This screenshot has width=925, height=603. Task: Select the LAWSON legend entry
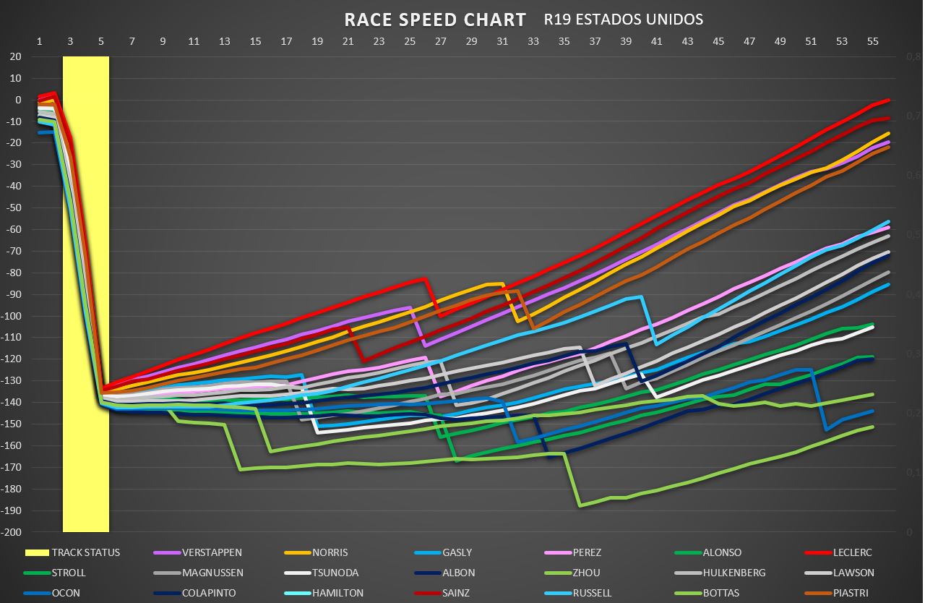pos(839,573)
